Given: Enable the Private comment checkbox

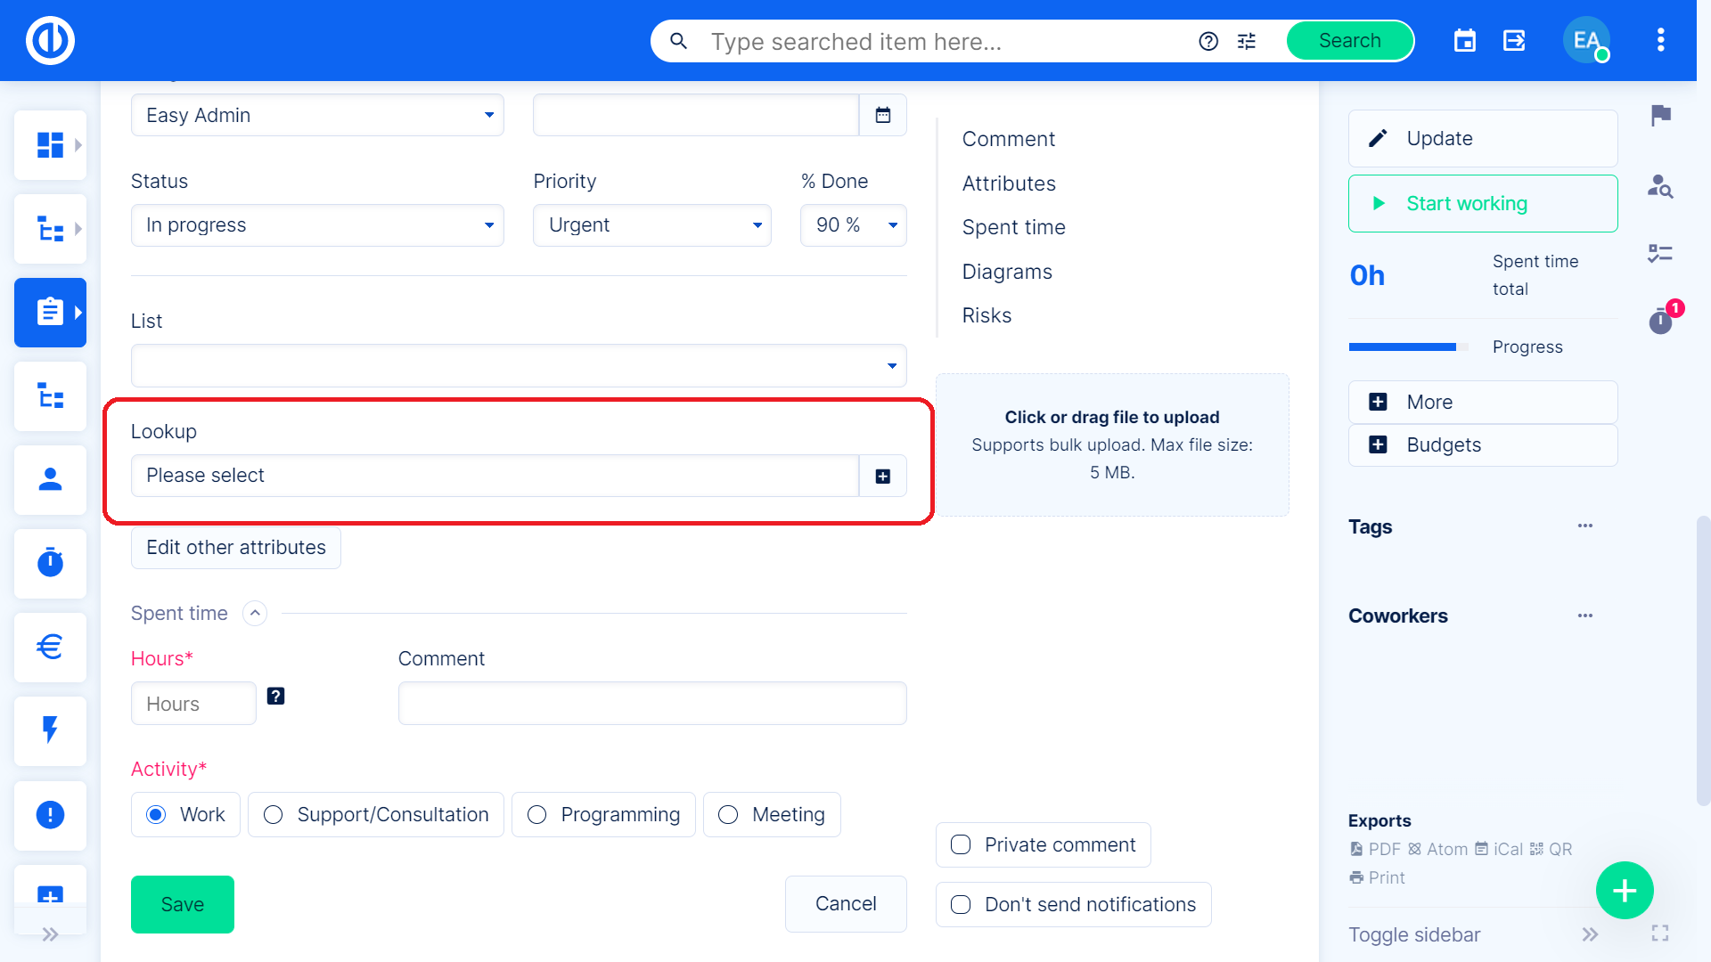Looking at the screenshot, I should tap(961, 844).
